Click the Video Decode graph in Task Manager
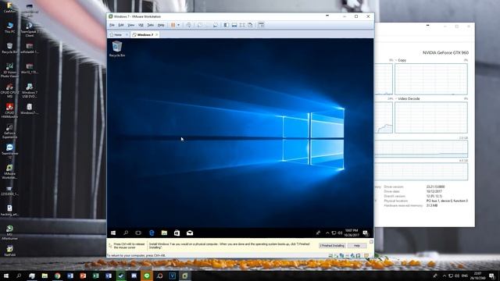 pos(431,118)
